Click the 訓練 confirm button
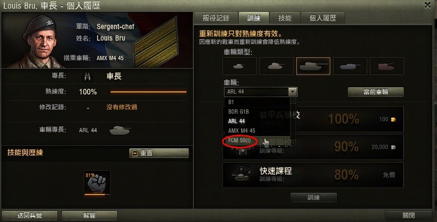The height and width of the screenshot is (222, 437). (x=314, y=198)
